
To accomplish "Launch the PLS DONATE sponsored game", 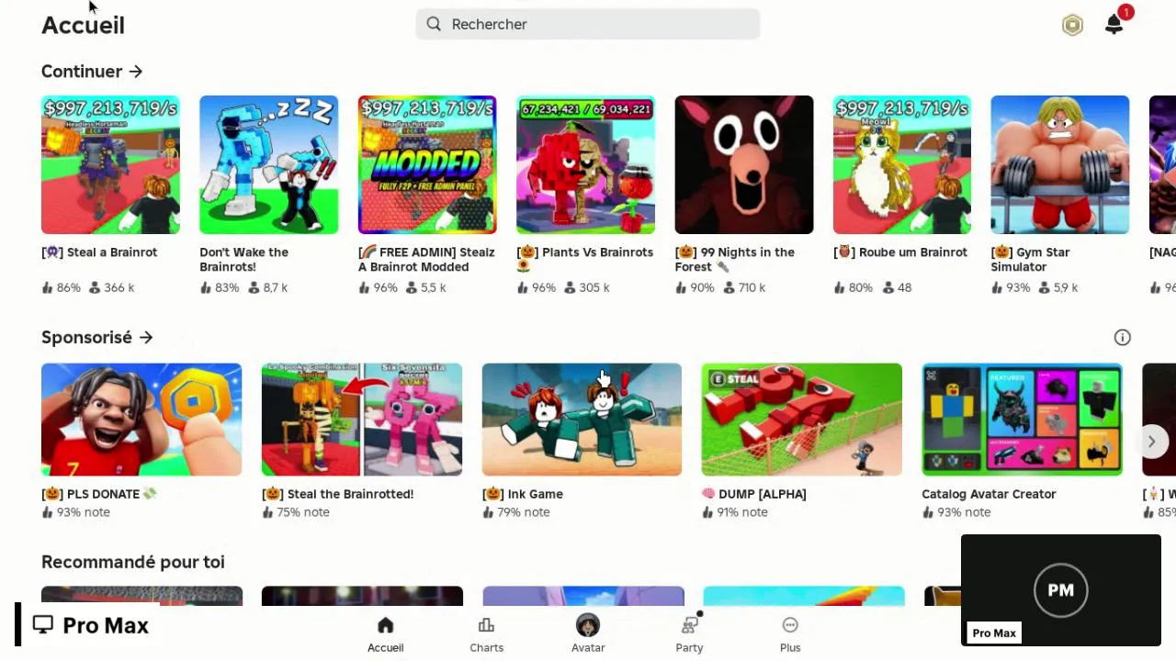I will [x=141, y=420].
